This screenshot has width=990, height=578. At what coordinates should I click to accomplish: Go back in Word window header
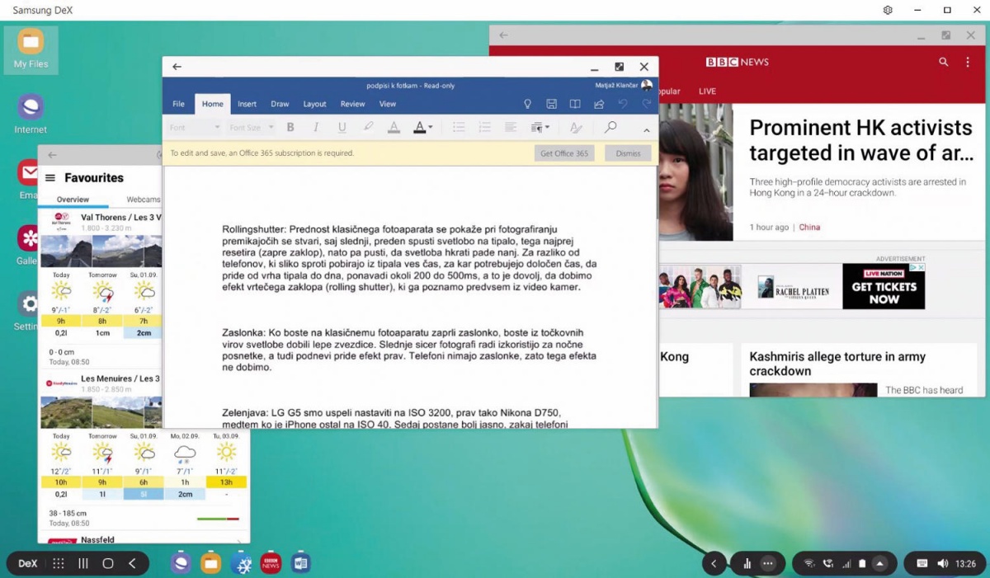coord(177,67)
